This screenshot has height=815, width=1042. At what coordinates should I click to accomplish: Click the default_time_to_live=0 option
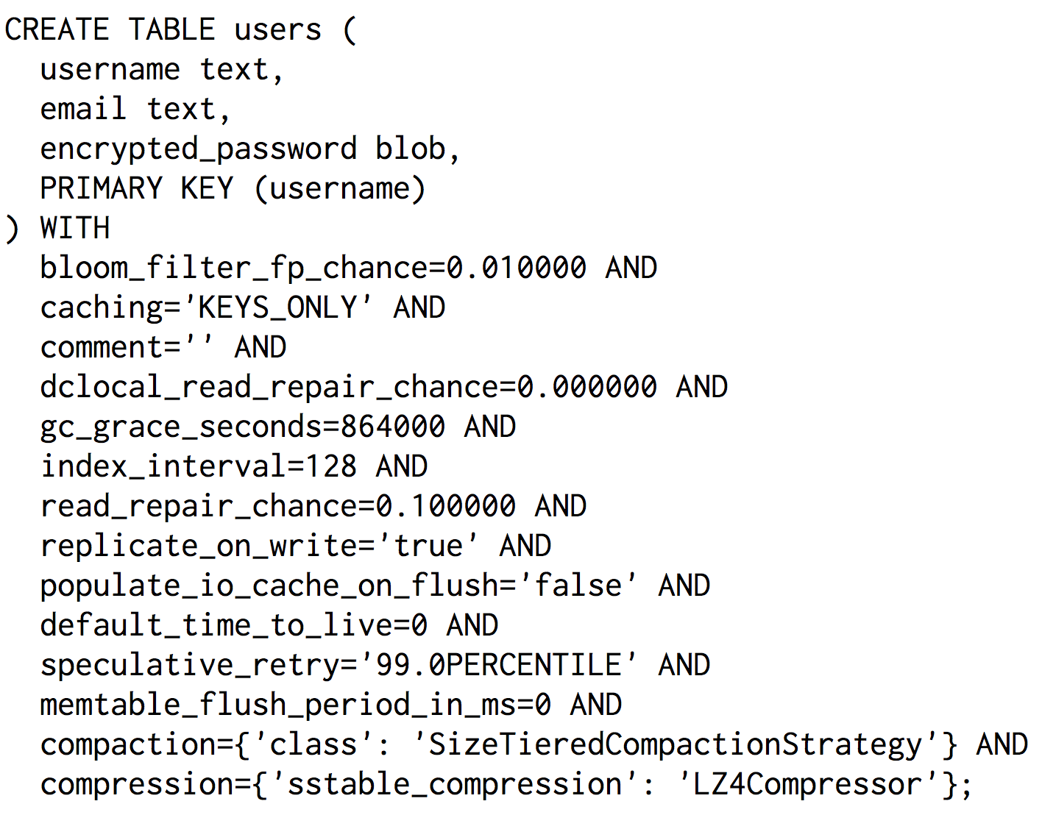tap(234, 625)
